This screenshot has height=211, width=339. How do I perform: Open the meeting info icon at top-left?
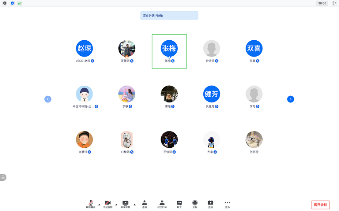tap(5, 3)
